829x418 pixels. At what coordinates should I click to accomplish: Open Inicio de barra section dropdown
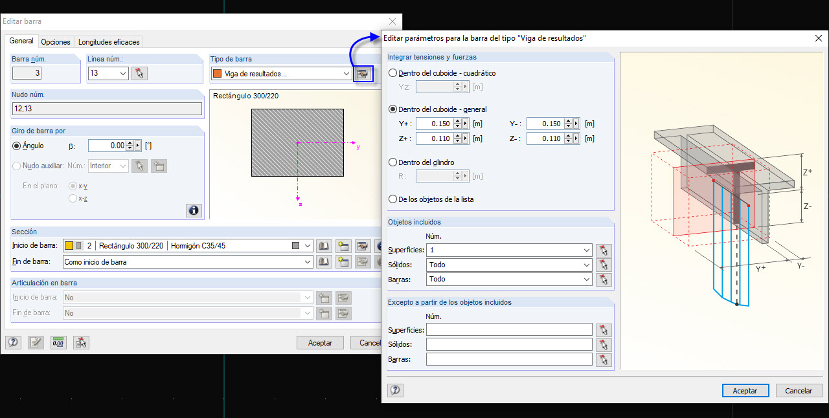point(308,246)
